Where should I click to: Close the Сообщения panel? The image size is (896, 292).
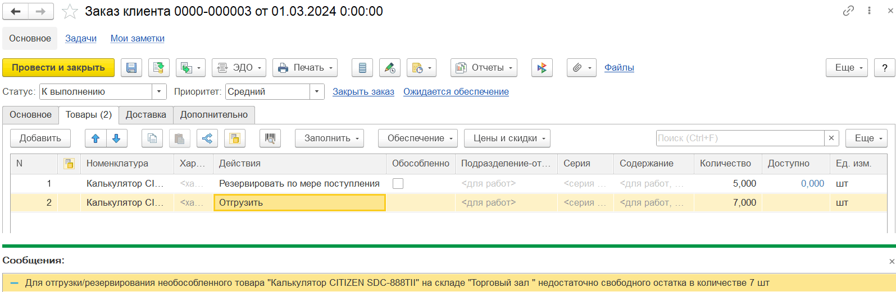(x=892, y=261)
